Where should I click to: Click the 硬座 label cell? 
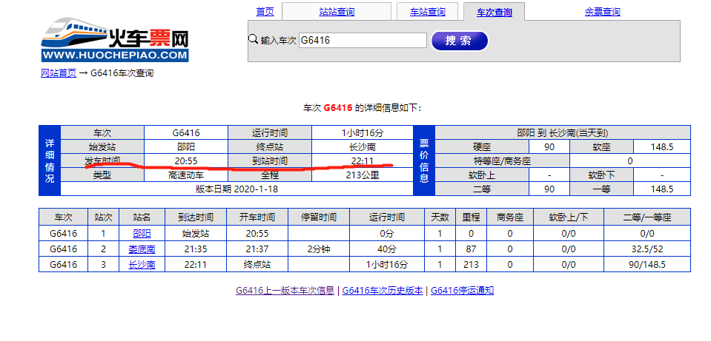482,147
